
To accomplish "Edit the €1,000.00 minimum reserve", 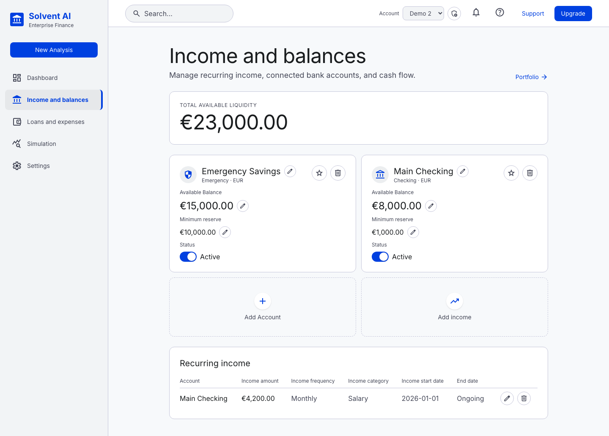I will click(x=413, y=232).
